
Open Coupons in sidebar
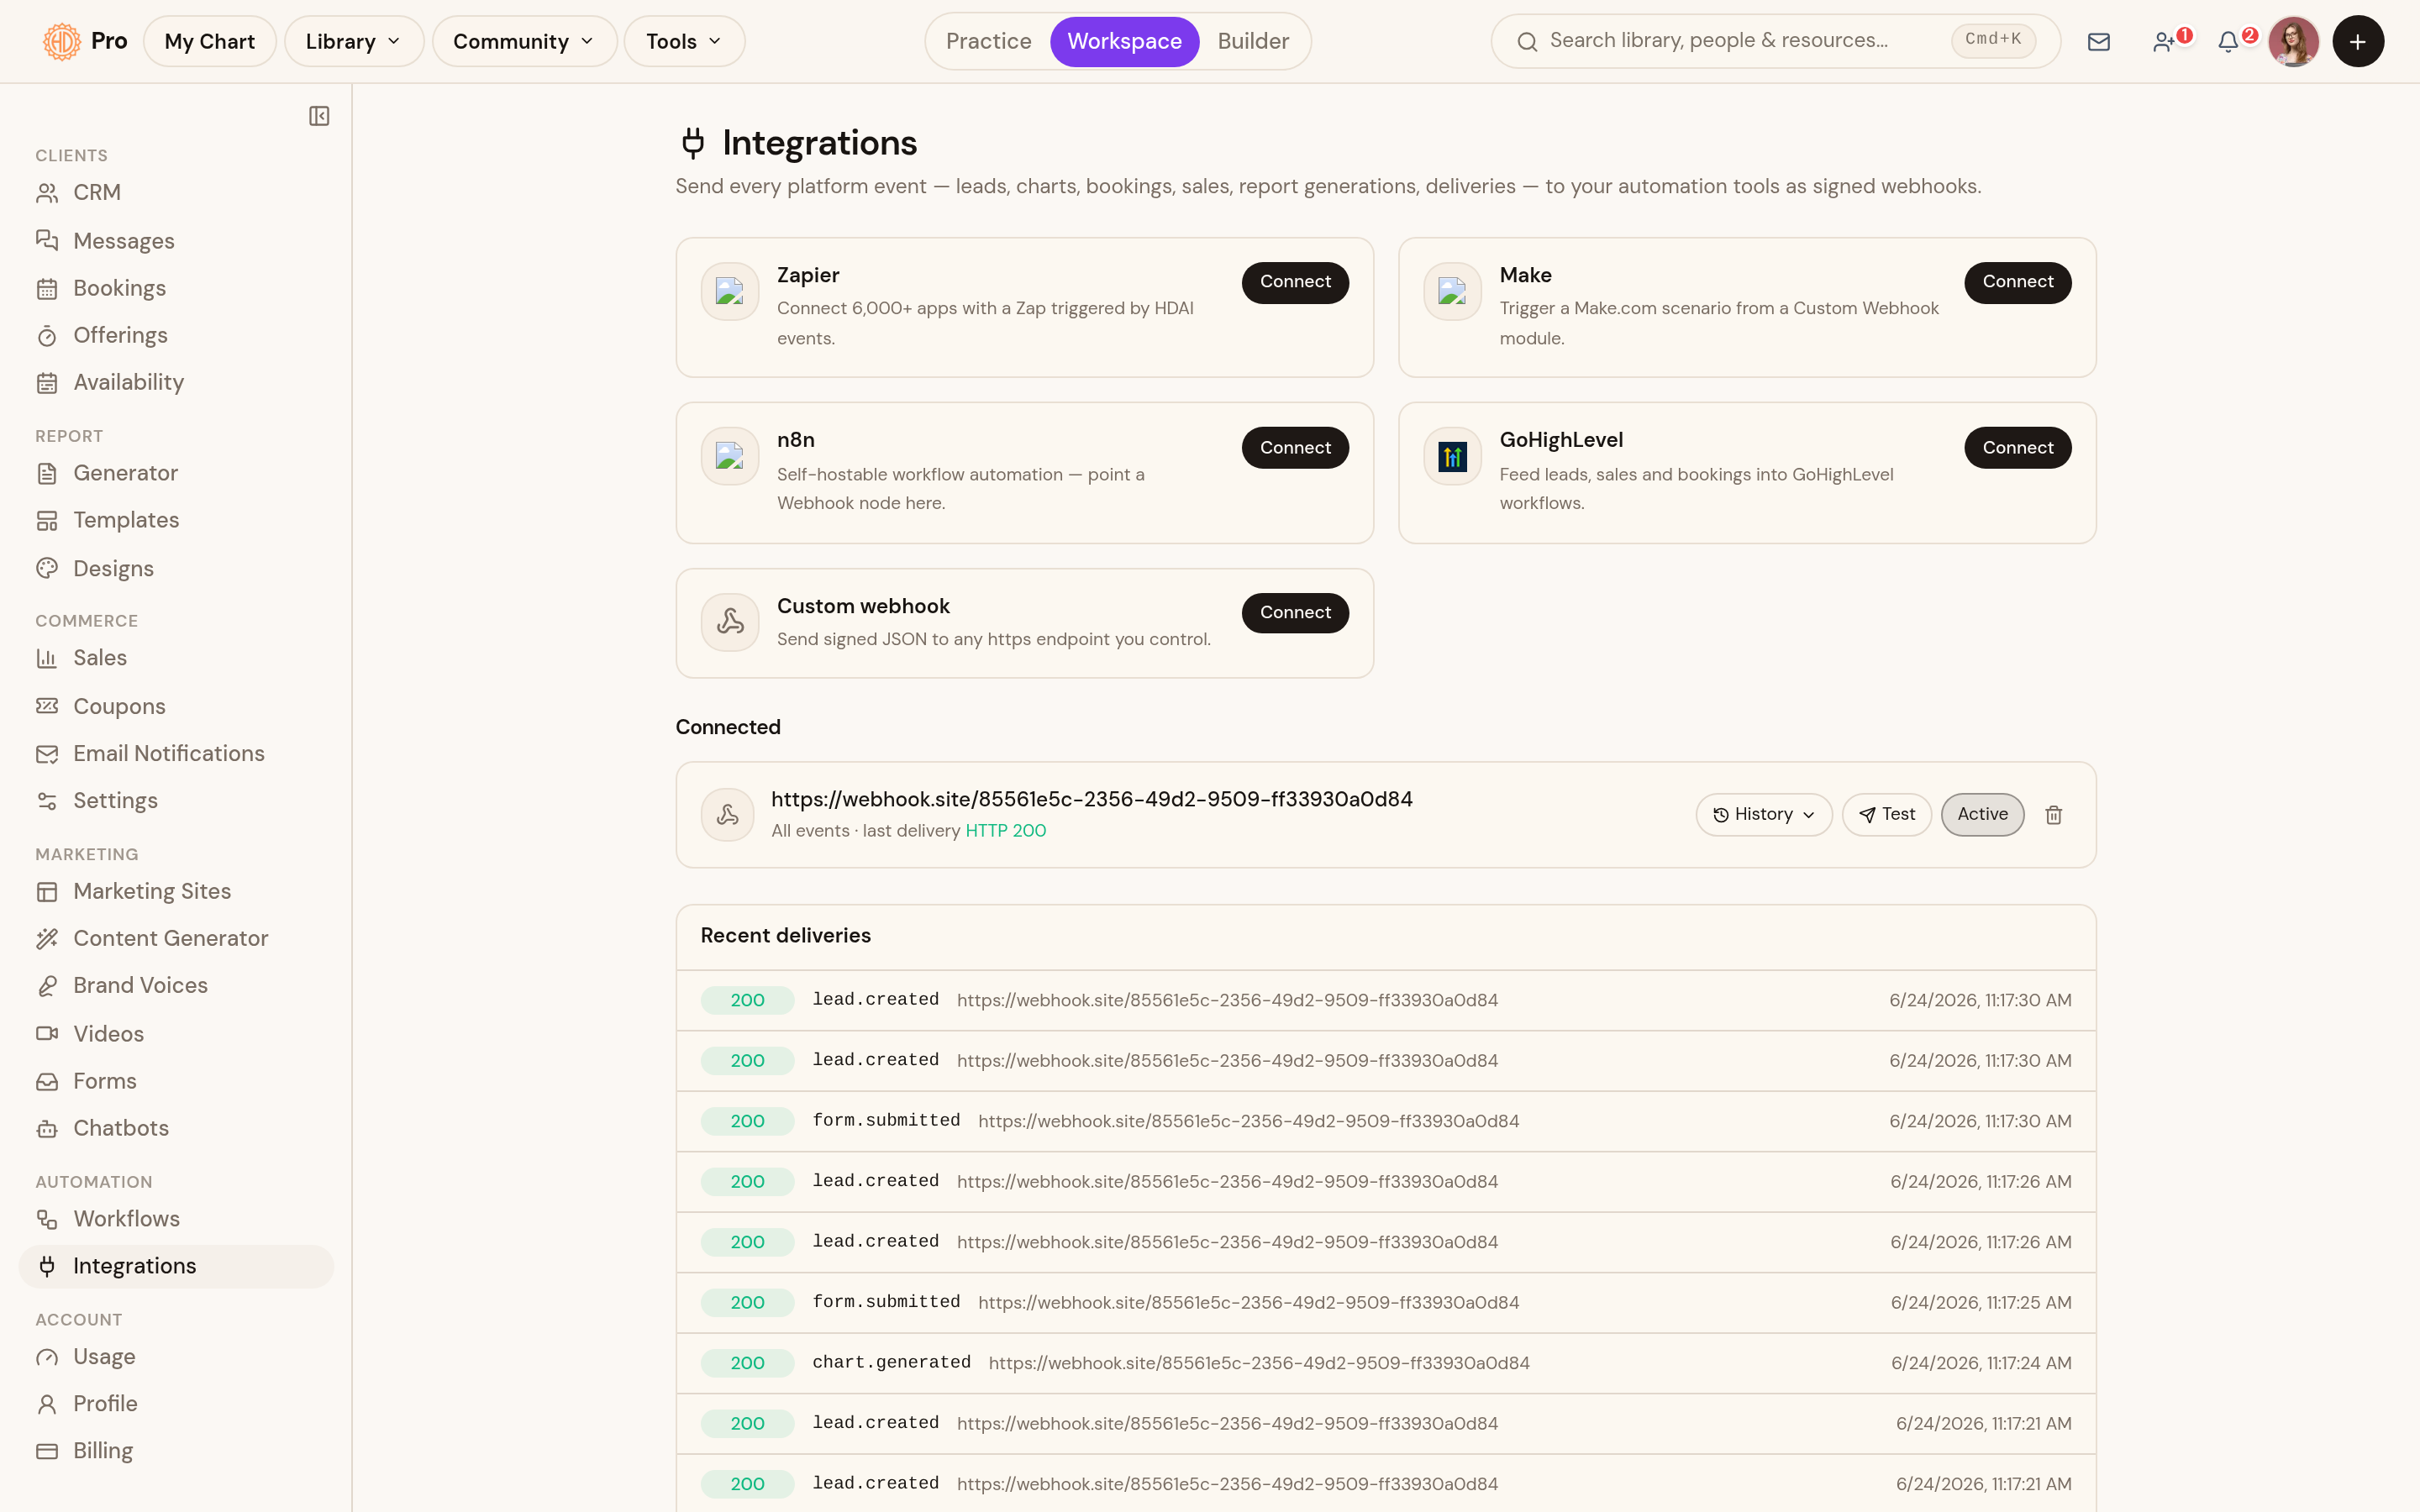click(x=176, y=706)
